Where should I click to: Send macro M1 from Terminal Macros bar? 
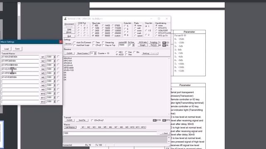coord(83,127)
